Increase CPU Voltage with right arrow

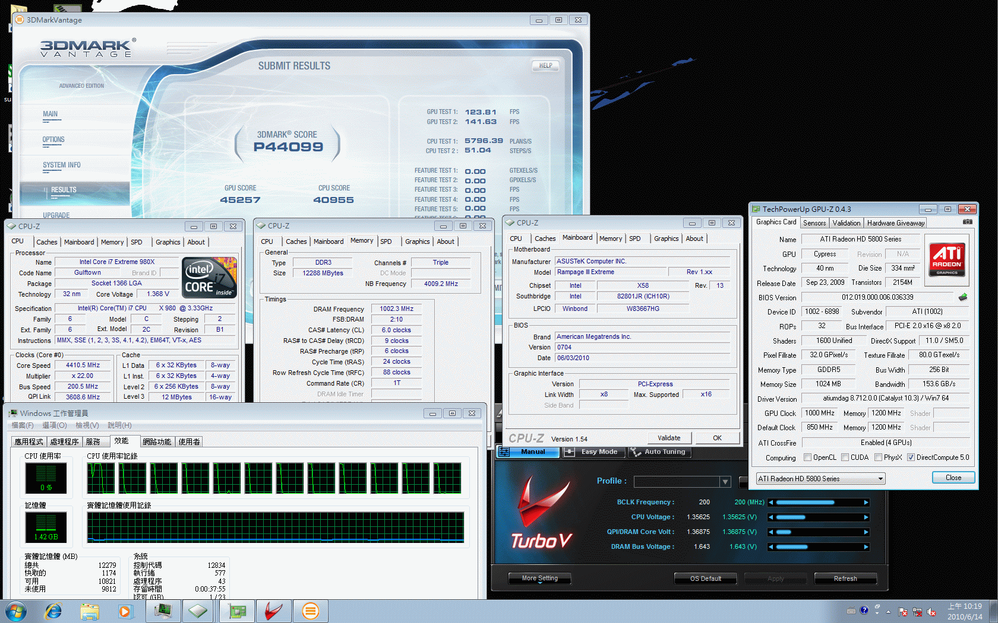(866, 517)
